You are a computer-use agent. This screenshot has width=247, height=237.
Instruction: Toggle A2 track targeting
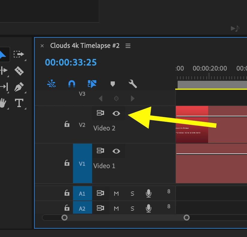pyautogui.click(x=83, y=208)
